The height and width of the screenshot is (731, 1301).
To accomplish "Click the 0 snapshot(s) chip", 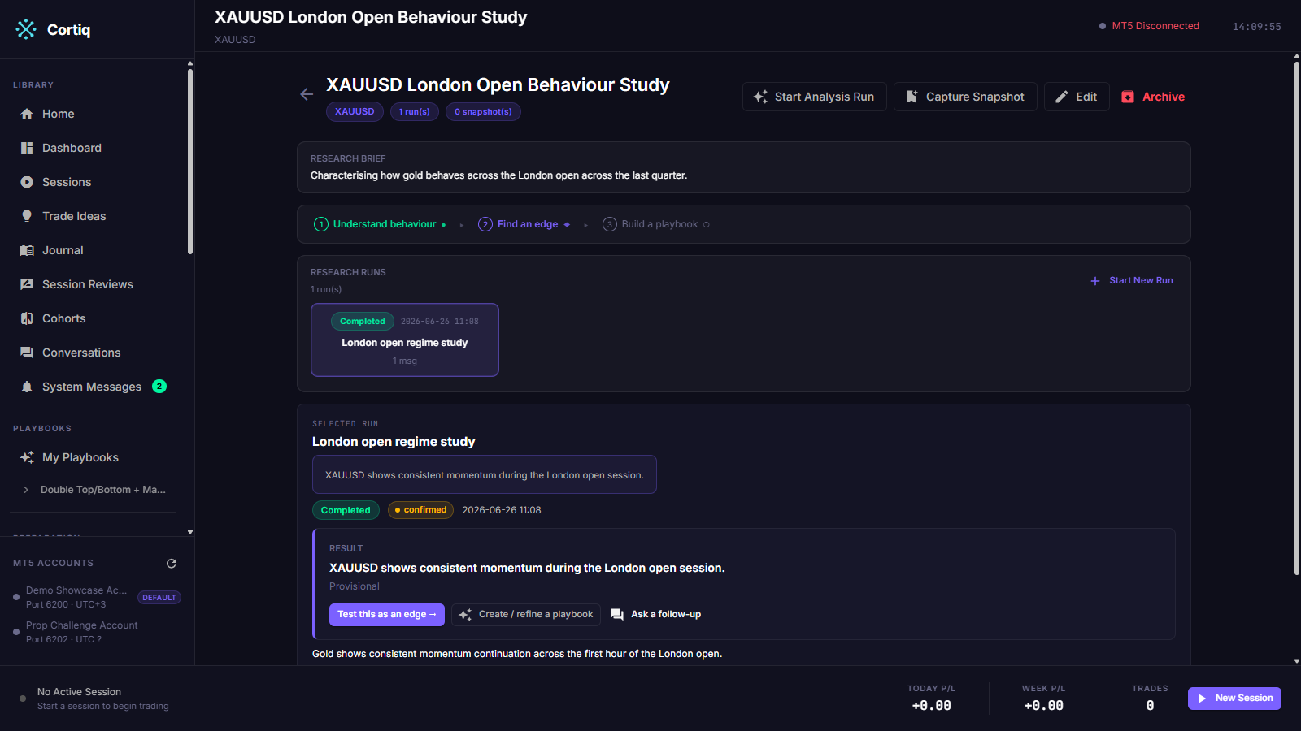I will coord(483,111).
